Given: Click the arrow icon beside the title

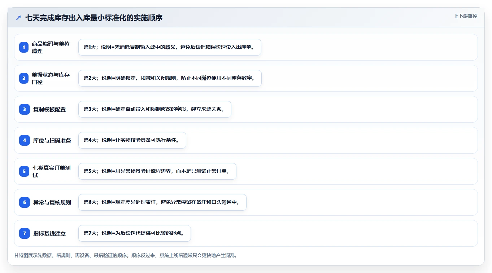Looking at the screenshot, I should point(18,18).
